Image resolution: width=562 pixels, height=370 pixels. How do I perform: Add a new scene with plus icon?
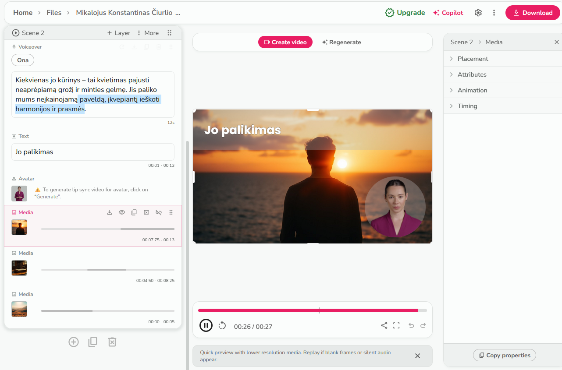[x=74, y=342]
